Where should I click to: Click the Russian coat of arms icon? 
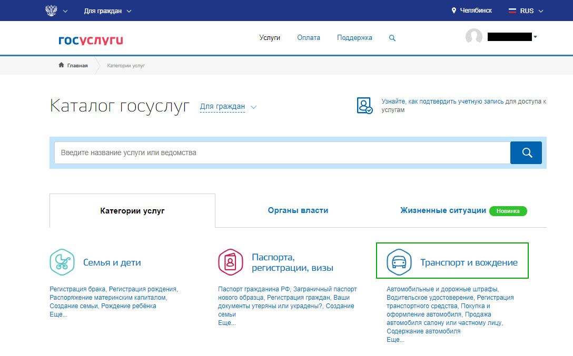tap(51, 11)
